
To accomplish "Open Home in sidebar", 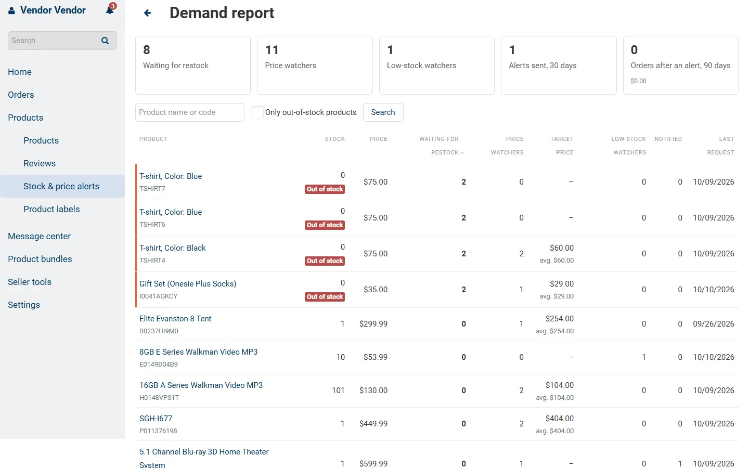I will [20, 72].
